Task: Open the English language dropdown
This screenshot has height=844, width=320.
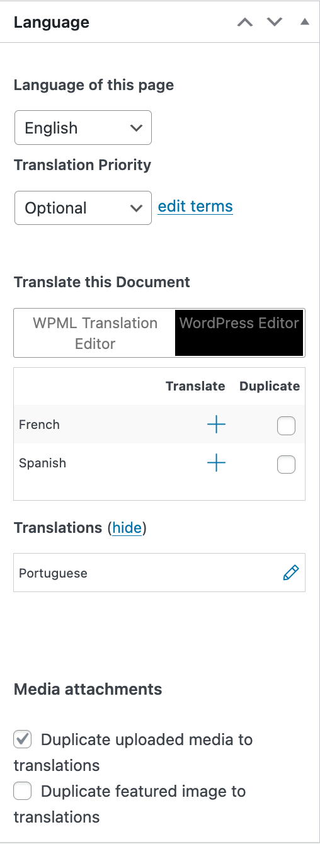Action: (83, 128)
